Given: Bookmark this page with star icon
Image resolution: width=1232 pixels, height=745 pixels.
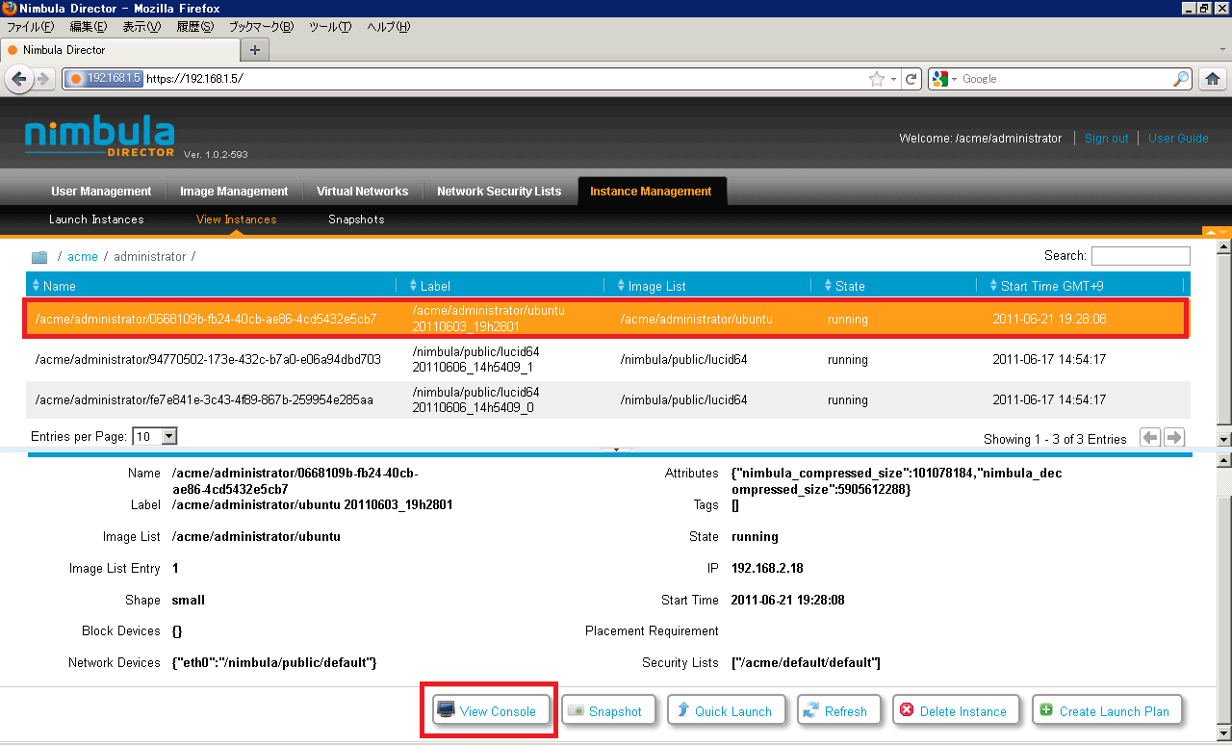Looking at the screenshot, I should [876, 79].
